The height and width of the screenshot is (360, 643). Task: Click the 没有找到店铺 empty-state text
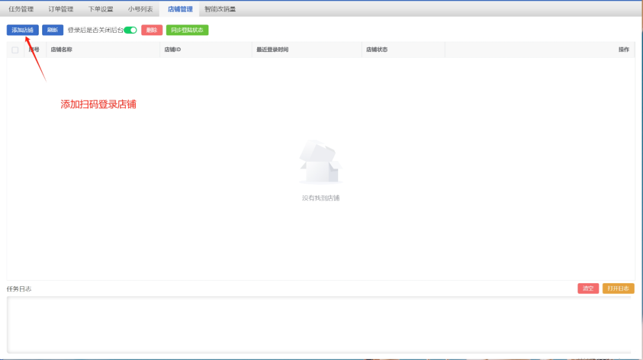pyautogui.click(x=321, y=198)
